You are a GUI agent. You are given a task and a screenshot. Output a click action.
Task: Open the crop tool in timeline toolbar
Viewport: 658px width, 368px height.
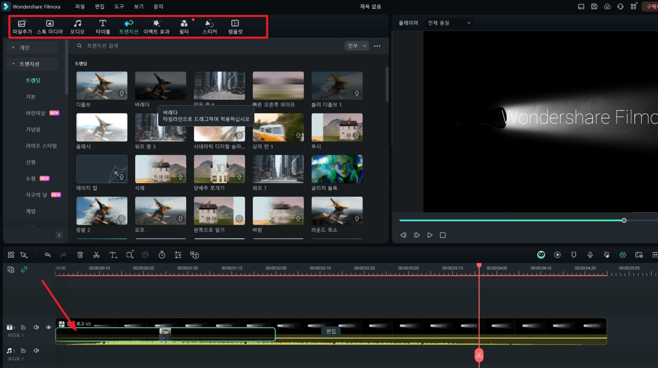click(x=130, y=255)
